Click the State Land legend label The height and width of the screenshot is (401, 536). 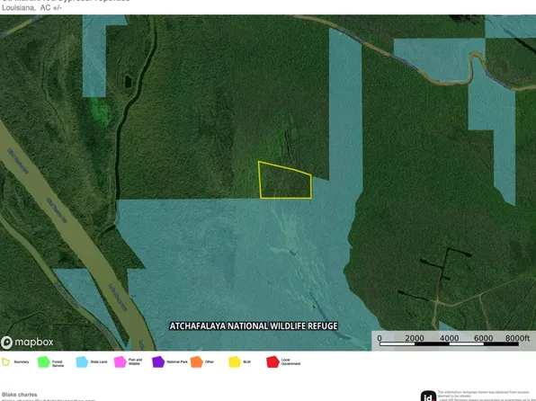tap(99, 361)
